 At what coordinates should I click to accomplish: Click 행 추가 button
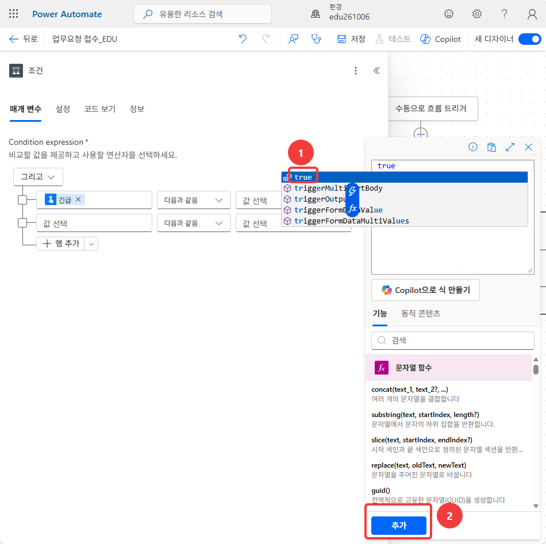tap(60, 244)
